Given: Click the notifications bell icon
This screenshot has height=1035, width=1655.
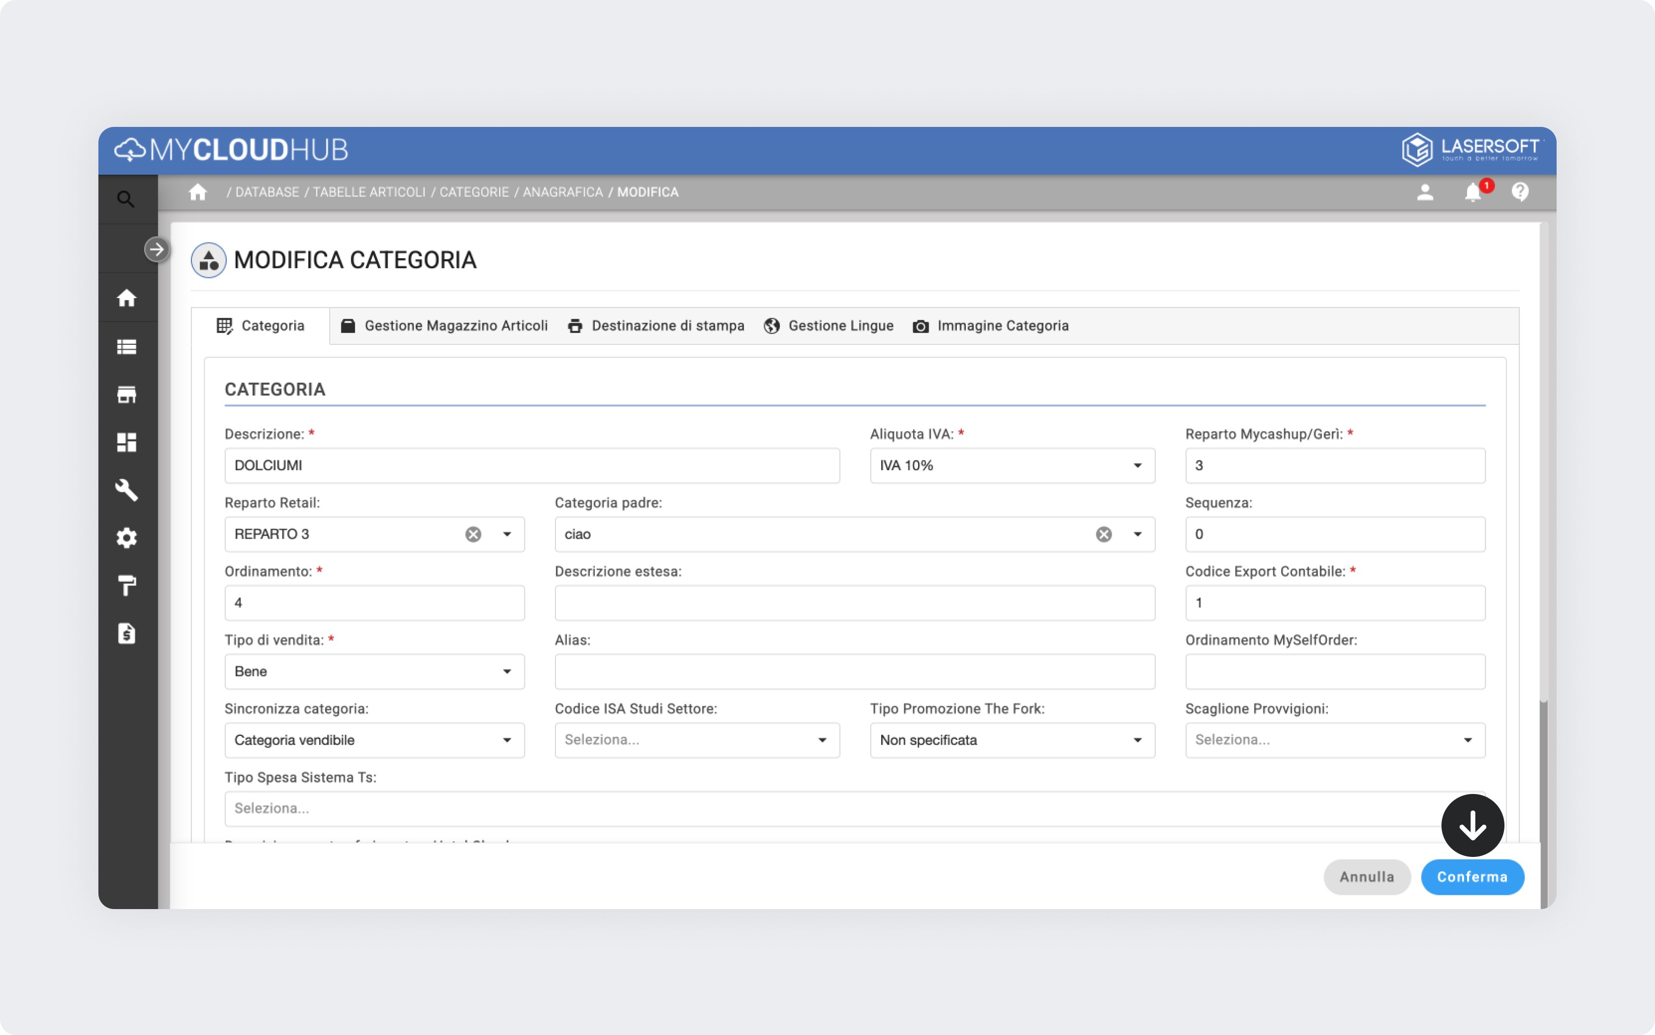Looking at the screenshot, I should tap(1473, 192).
